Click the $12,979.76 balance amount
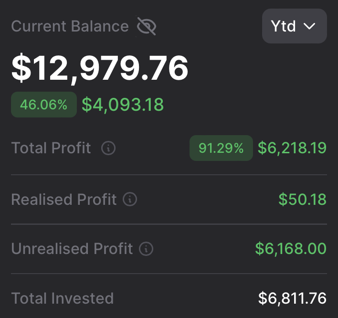Image resolution: width=338 pixels, height=318 pixels. click(100, 68)
